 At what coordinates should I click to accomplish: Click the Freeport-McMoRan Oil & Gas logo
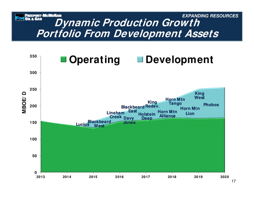point(38,17)
